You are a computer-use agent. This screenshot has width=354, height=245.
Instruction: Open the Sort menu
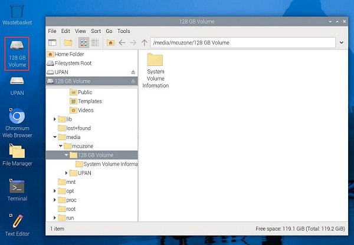96,31
